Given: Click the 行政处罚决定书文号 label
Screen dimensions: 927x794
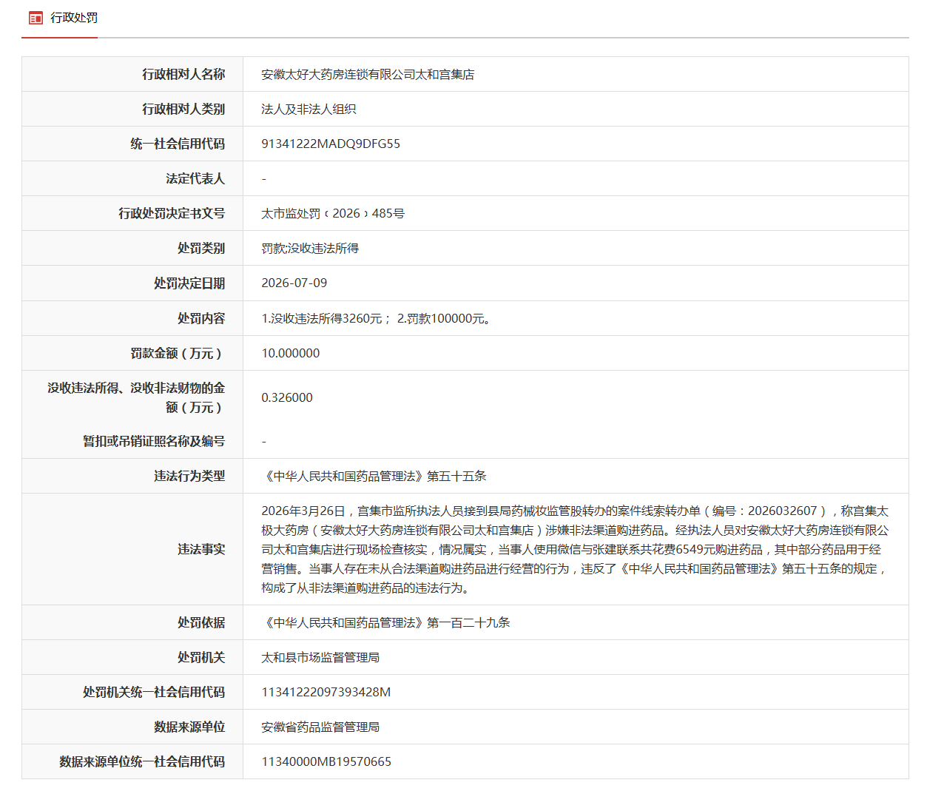Looking at the screenshot, I should 172,213.
